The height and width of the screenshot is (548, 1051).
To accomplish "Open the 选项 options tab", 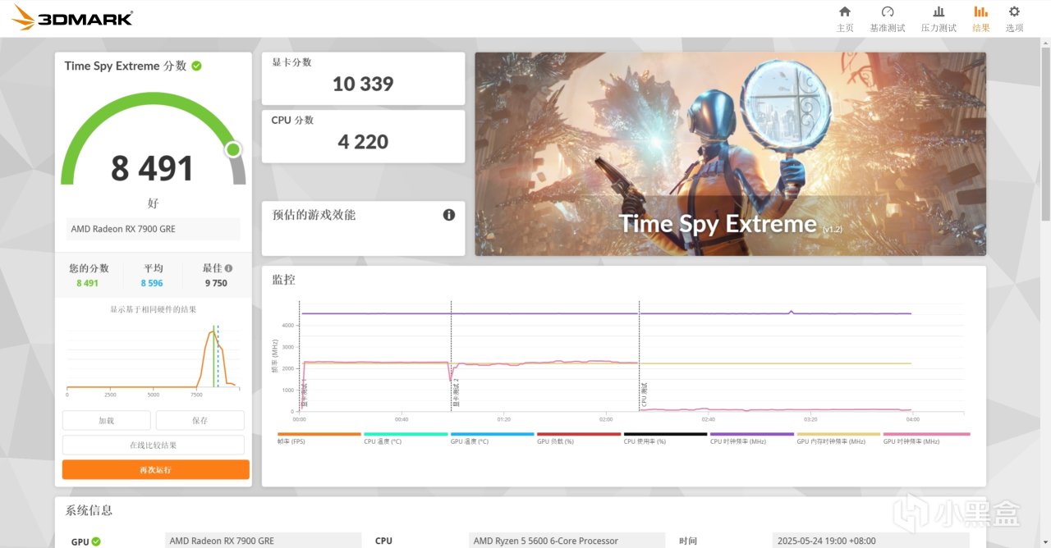I will [1015, 19].
